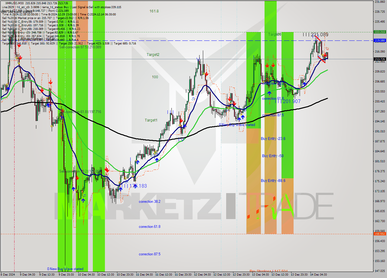Select the 'Last Signal is:Sell with stoploss:339.115' text
Viewport: 387px width, 278px height.
click(x=97, y=7)
